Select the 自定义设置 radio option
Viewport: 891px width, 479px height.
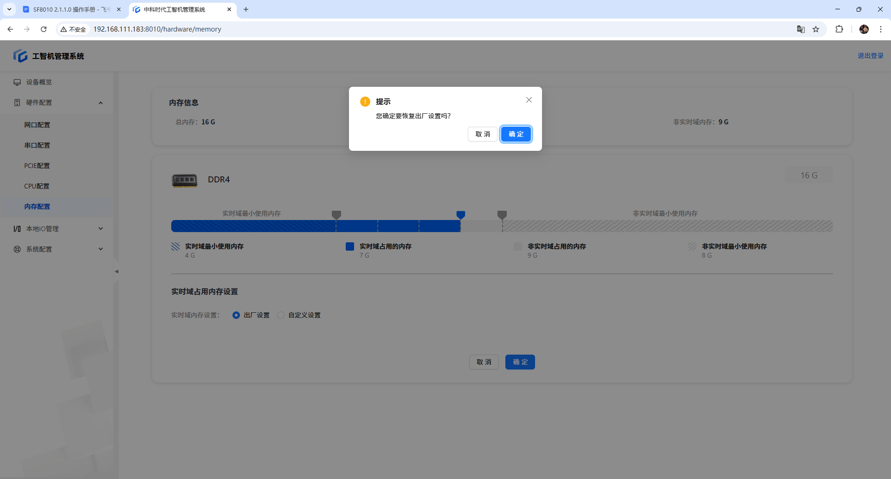pyautogui.click(x=281, y=315)
